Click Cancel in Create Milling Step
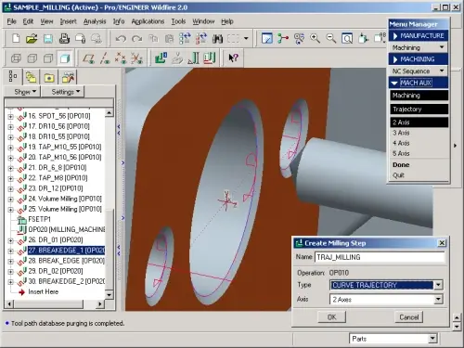This screenshot has width=464, height=348. tap(409, 317)
